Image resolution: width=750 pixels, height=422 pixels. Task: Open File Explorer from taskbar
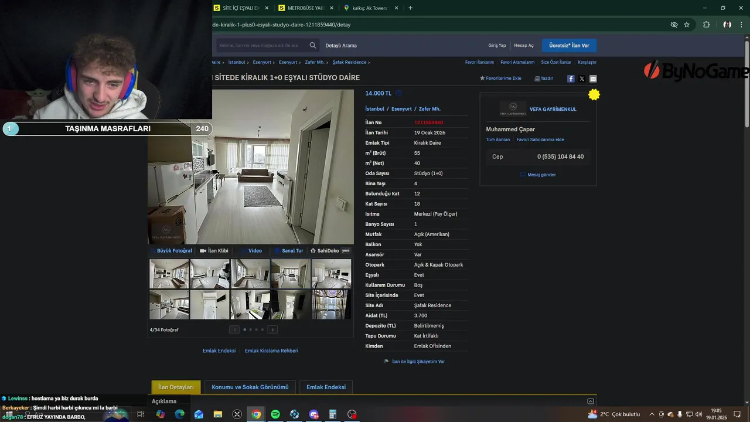pyautogui.click(x=218, y=414)
